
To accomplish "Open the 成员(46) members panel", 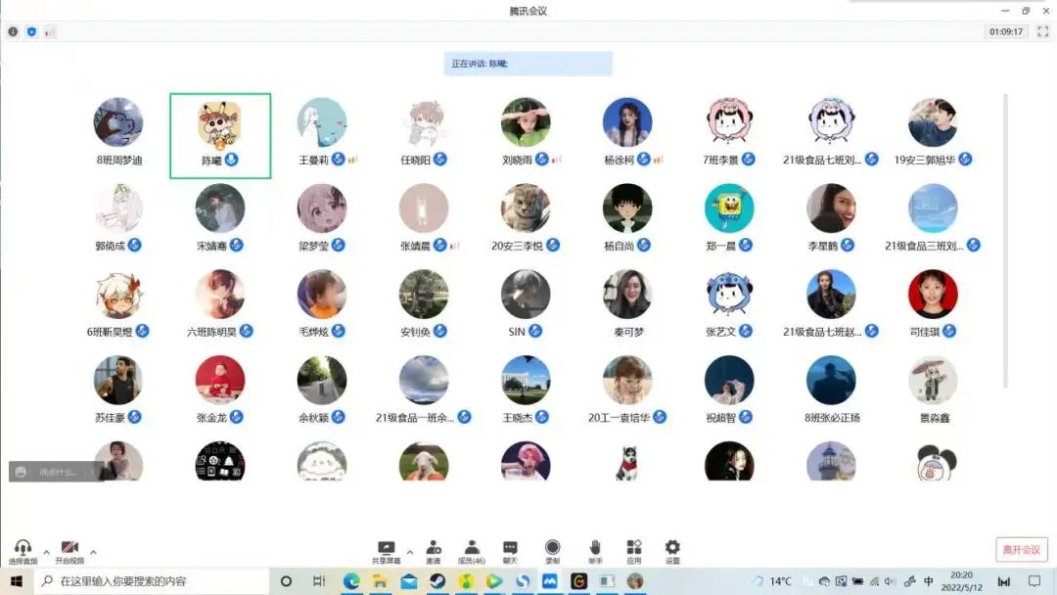I will [472, 550].
